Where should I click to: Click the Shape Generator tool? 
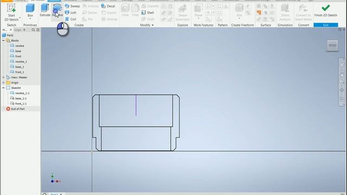(x=183, y=12)
